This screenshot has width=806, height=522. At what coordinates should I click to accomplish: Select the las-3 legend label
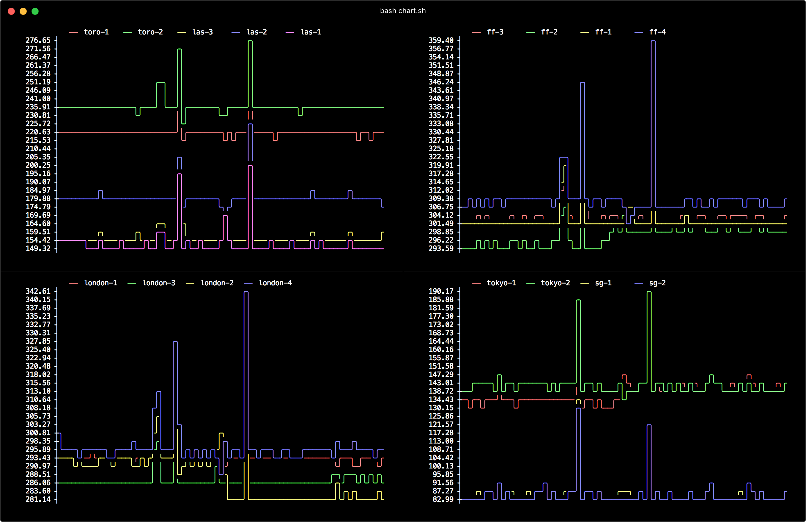(x=202, y=32)
